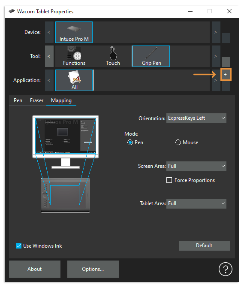
Task: Click the Wacom tablet title bar icon
Action: [12, 11]
